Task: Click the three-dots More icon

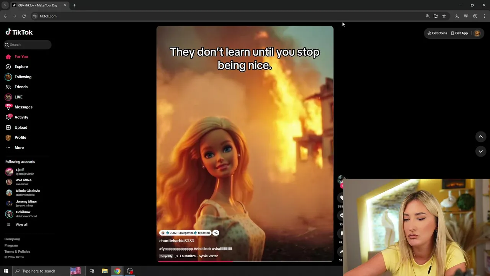Action: (x=8, y=148)
